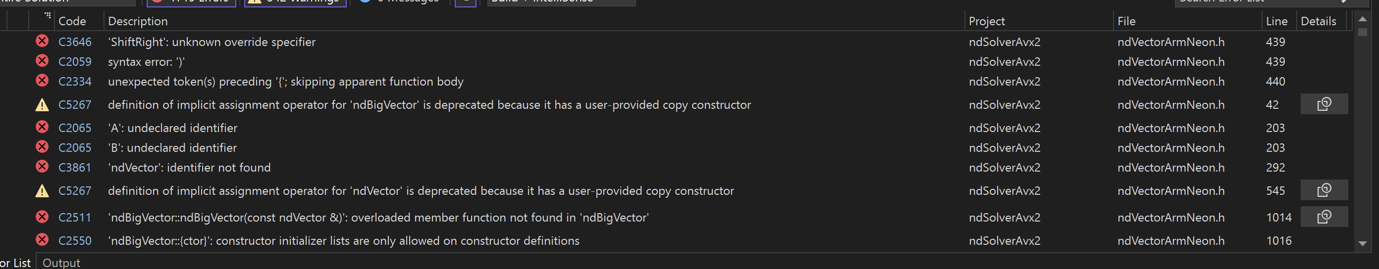Open the C2334 error code link
Viewport: 1379px width, 269px height.
[x=75, y=81]
